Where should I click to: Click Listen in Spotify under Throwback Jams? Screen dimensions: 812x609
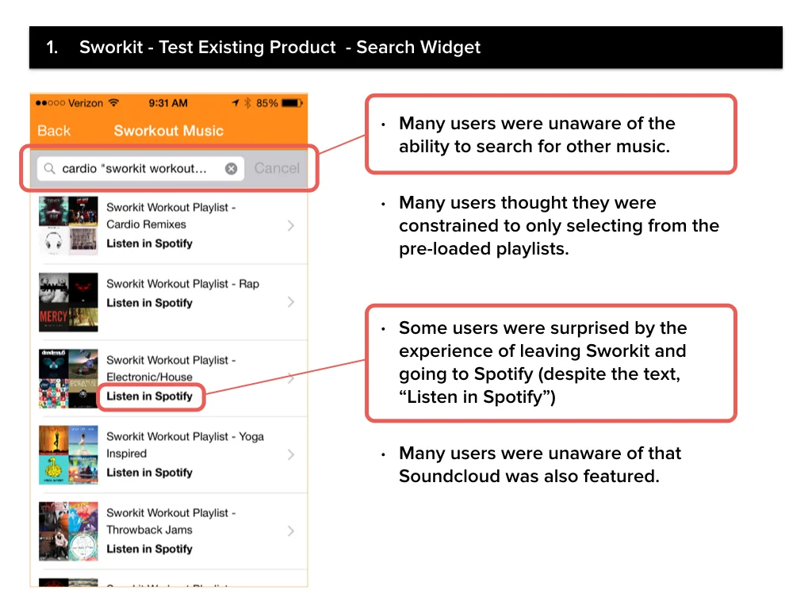point(149,549)
